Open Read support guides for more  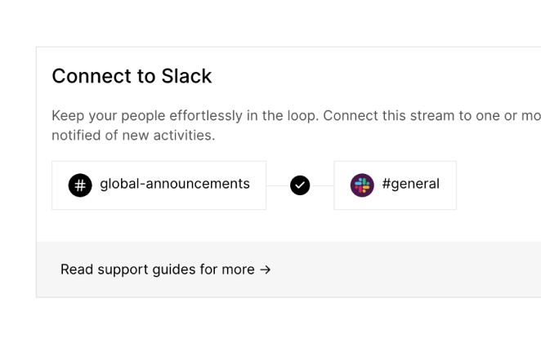click(x=165, y=270)
